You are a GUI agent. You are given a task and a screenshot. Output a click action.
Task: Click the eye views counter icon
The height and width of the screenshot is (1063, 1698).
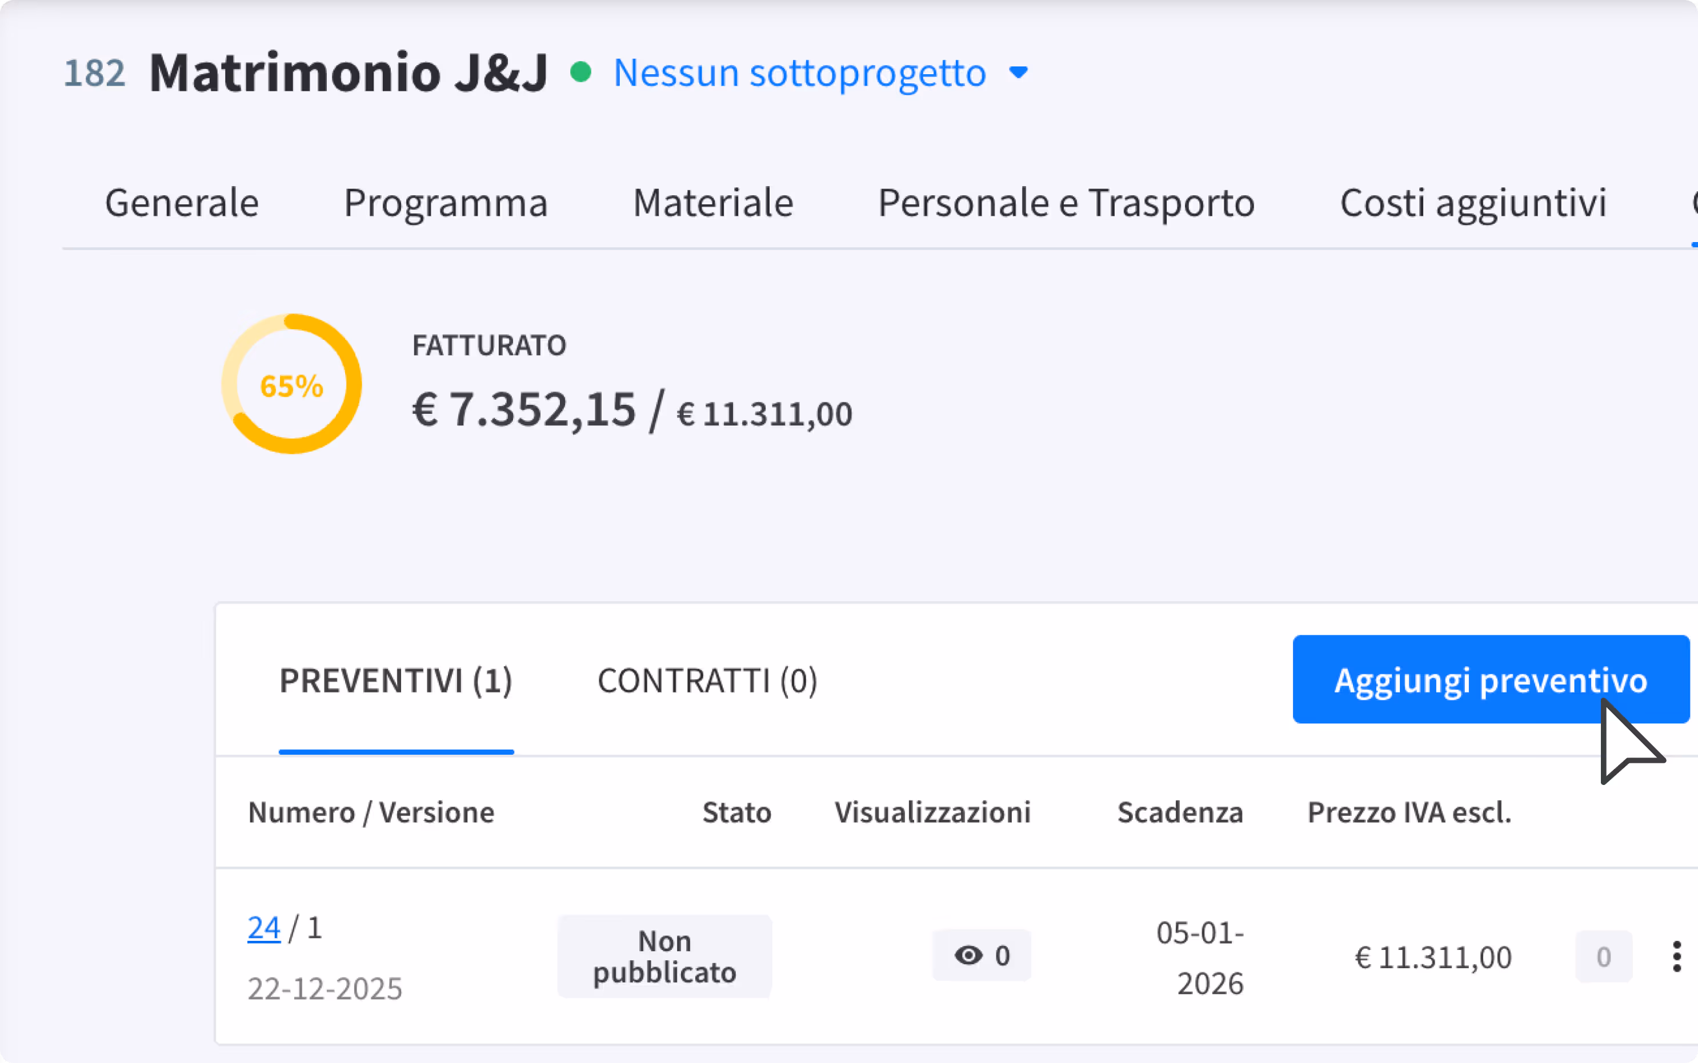click(x=968, y=956)
